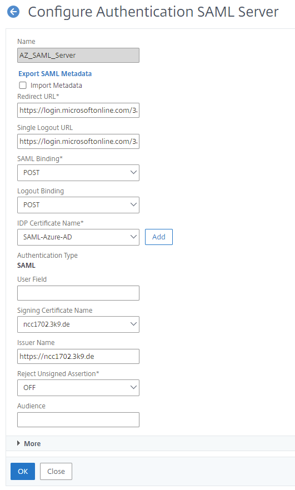Click the empty User Field input
This screenshot has width=295, height=490.
(x=78, y=293)
